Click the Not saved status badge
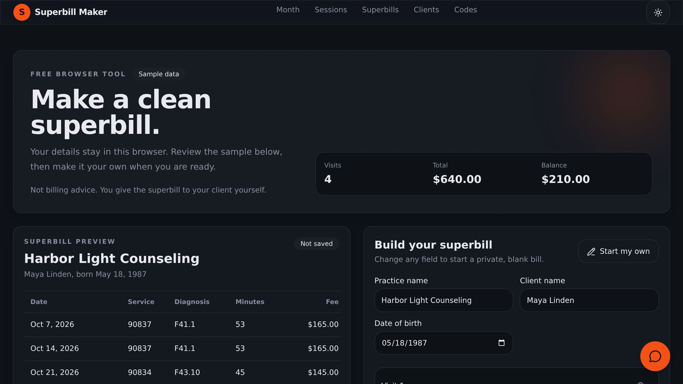This screenshot has height=384, width=683. click(x=316, y=244)
